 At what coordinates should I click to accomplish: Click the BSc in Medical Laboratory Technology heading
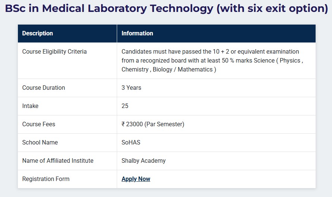166,9
